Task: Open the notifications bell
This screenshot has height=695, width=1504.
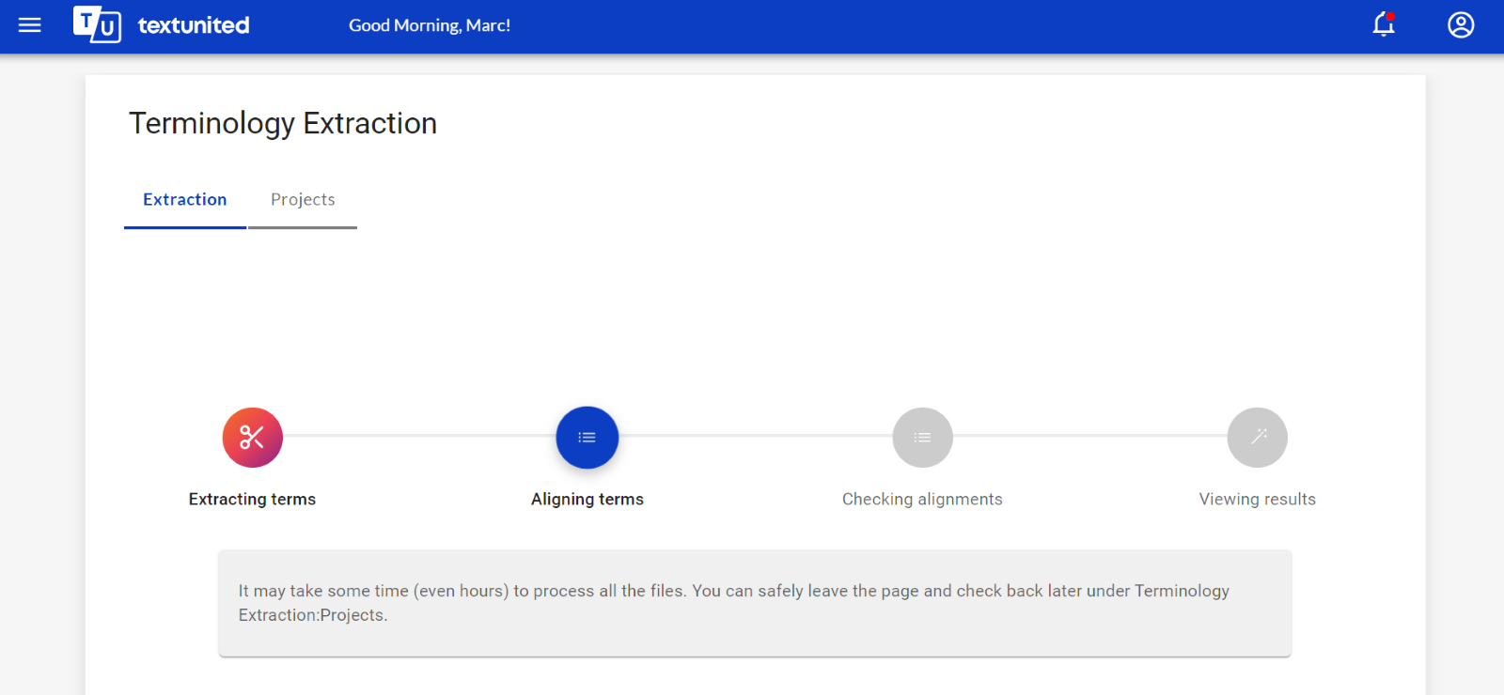Action: click(x=1384, y=24)
